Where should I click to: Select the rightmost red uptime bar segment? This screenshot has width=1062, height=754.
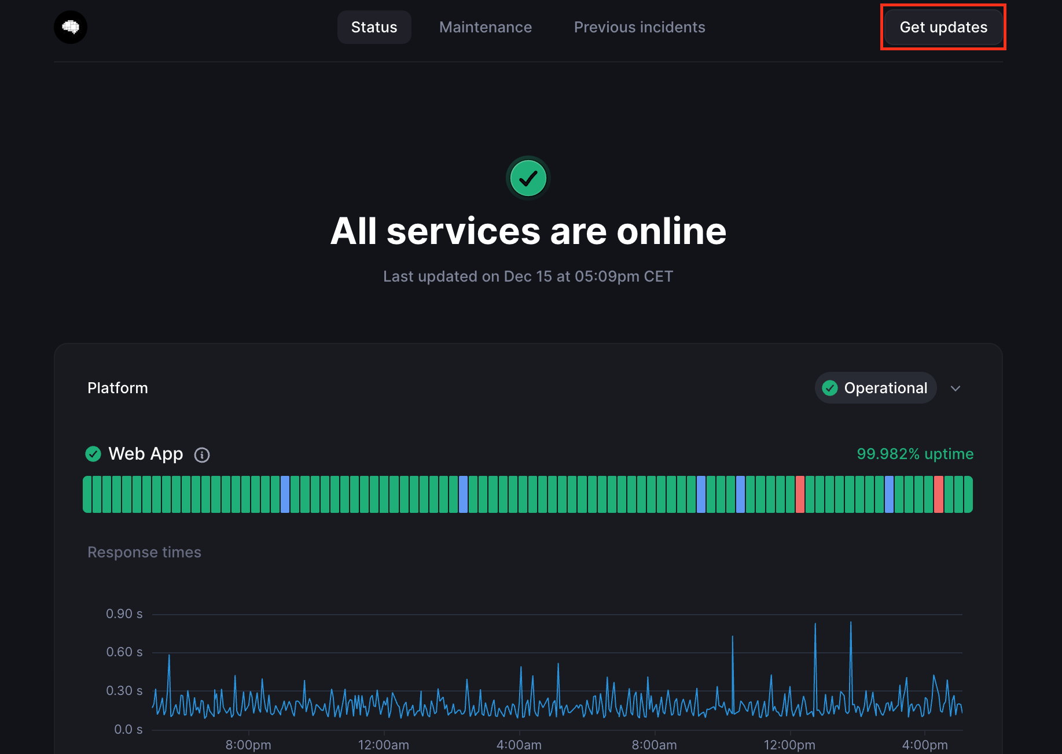[x=938, y=494]
